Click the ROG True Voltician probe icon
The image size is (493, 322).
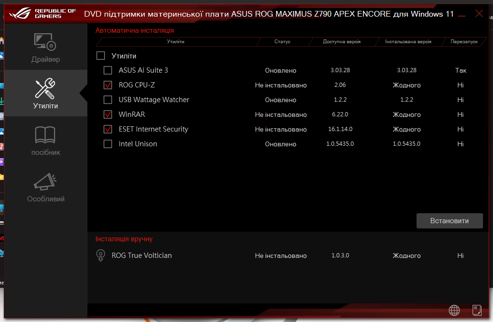(101, 255)
